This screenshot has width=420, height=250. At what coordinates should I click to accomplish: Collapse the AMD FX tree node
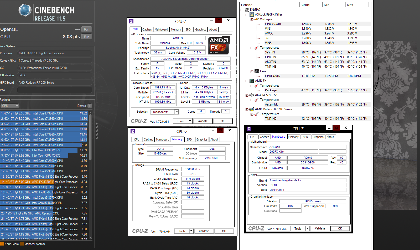[x=247, y=81]
